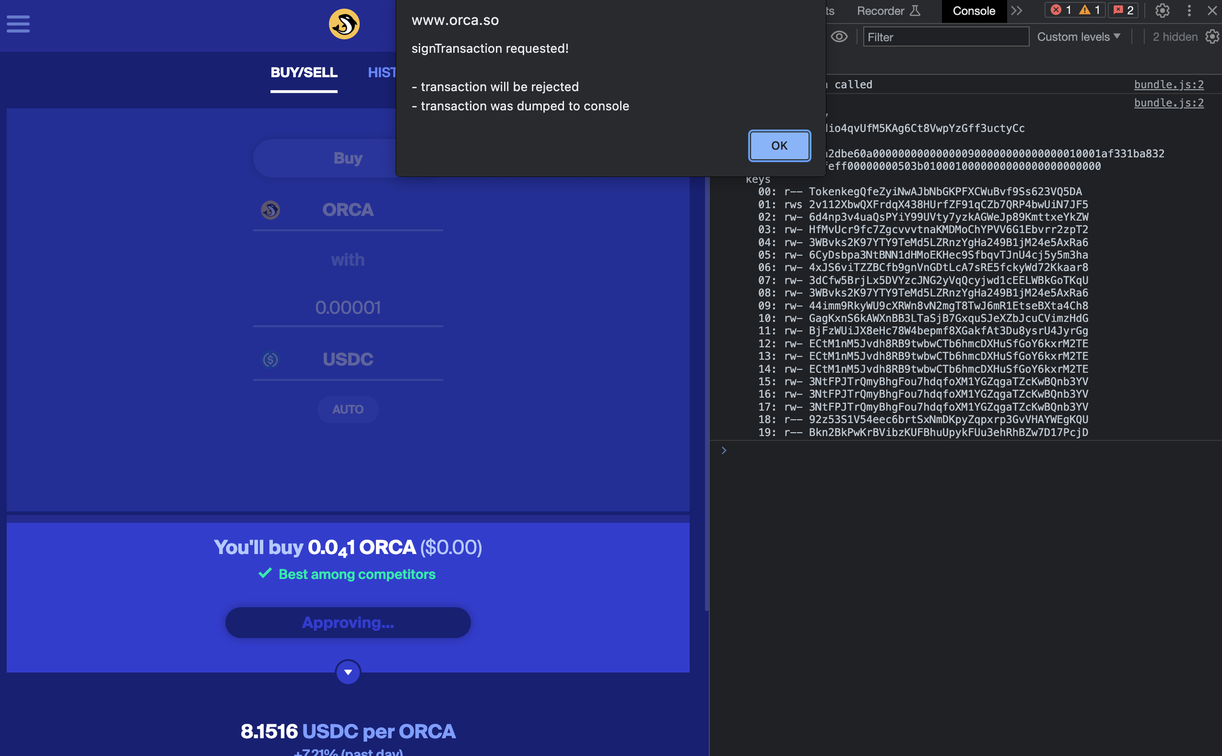Open second bundle.js:2 source link
This screenshot has height=756, width=1222.
(x=1168, y=102)
